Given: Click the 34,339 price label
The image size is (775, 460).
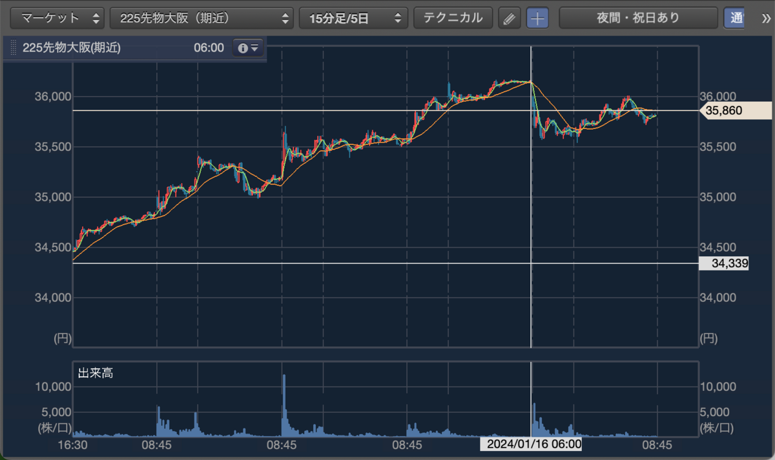Looking at the screenshot, I should [x=724, y=263].
